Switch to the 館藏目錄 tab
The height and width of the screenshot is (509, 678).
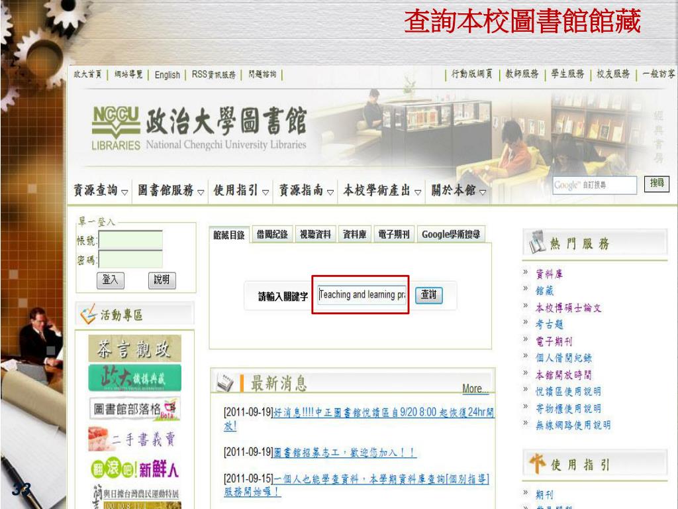click(x=228, y=235)
